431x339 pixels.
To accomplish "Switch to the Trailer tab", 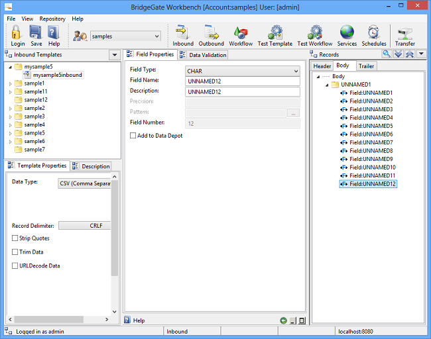I will [x=366, y=66].
